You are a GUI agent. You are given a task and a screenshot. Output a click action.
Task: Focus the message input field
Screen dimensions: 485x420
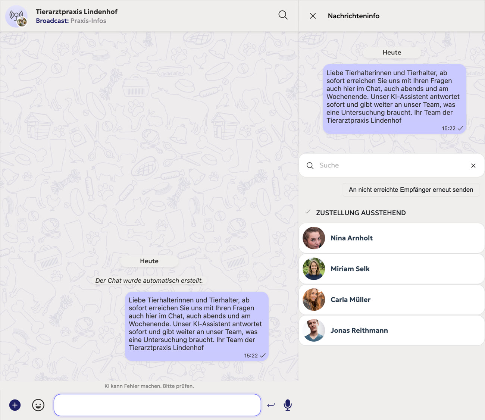(x=157, y=405)
